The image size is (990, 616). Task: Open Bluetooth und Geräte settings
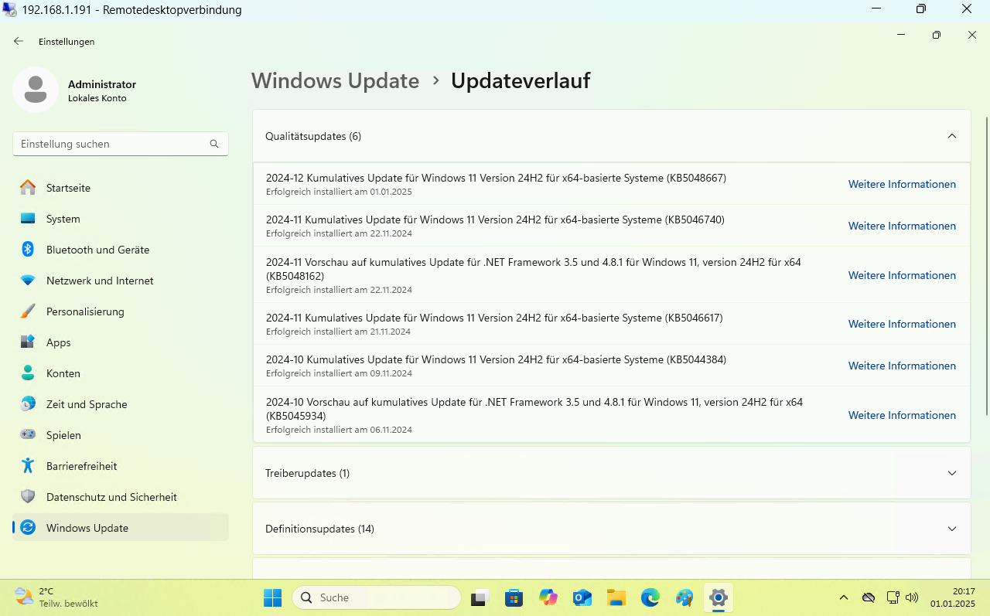coord(97,250)
